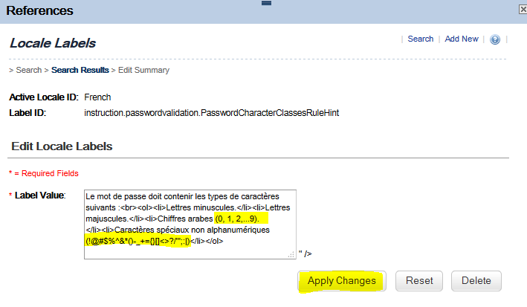Click inside the Label Value text area
Screen dimensions: 527x307
tap(190, 224)
